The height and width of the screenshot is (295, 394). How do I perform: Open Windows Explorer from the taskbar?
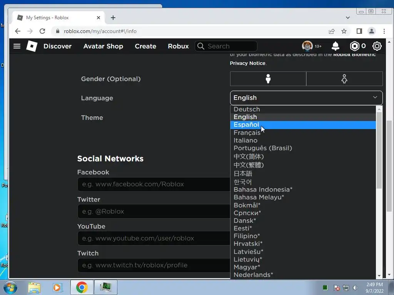34,287
